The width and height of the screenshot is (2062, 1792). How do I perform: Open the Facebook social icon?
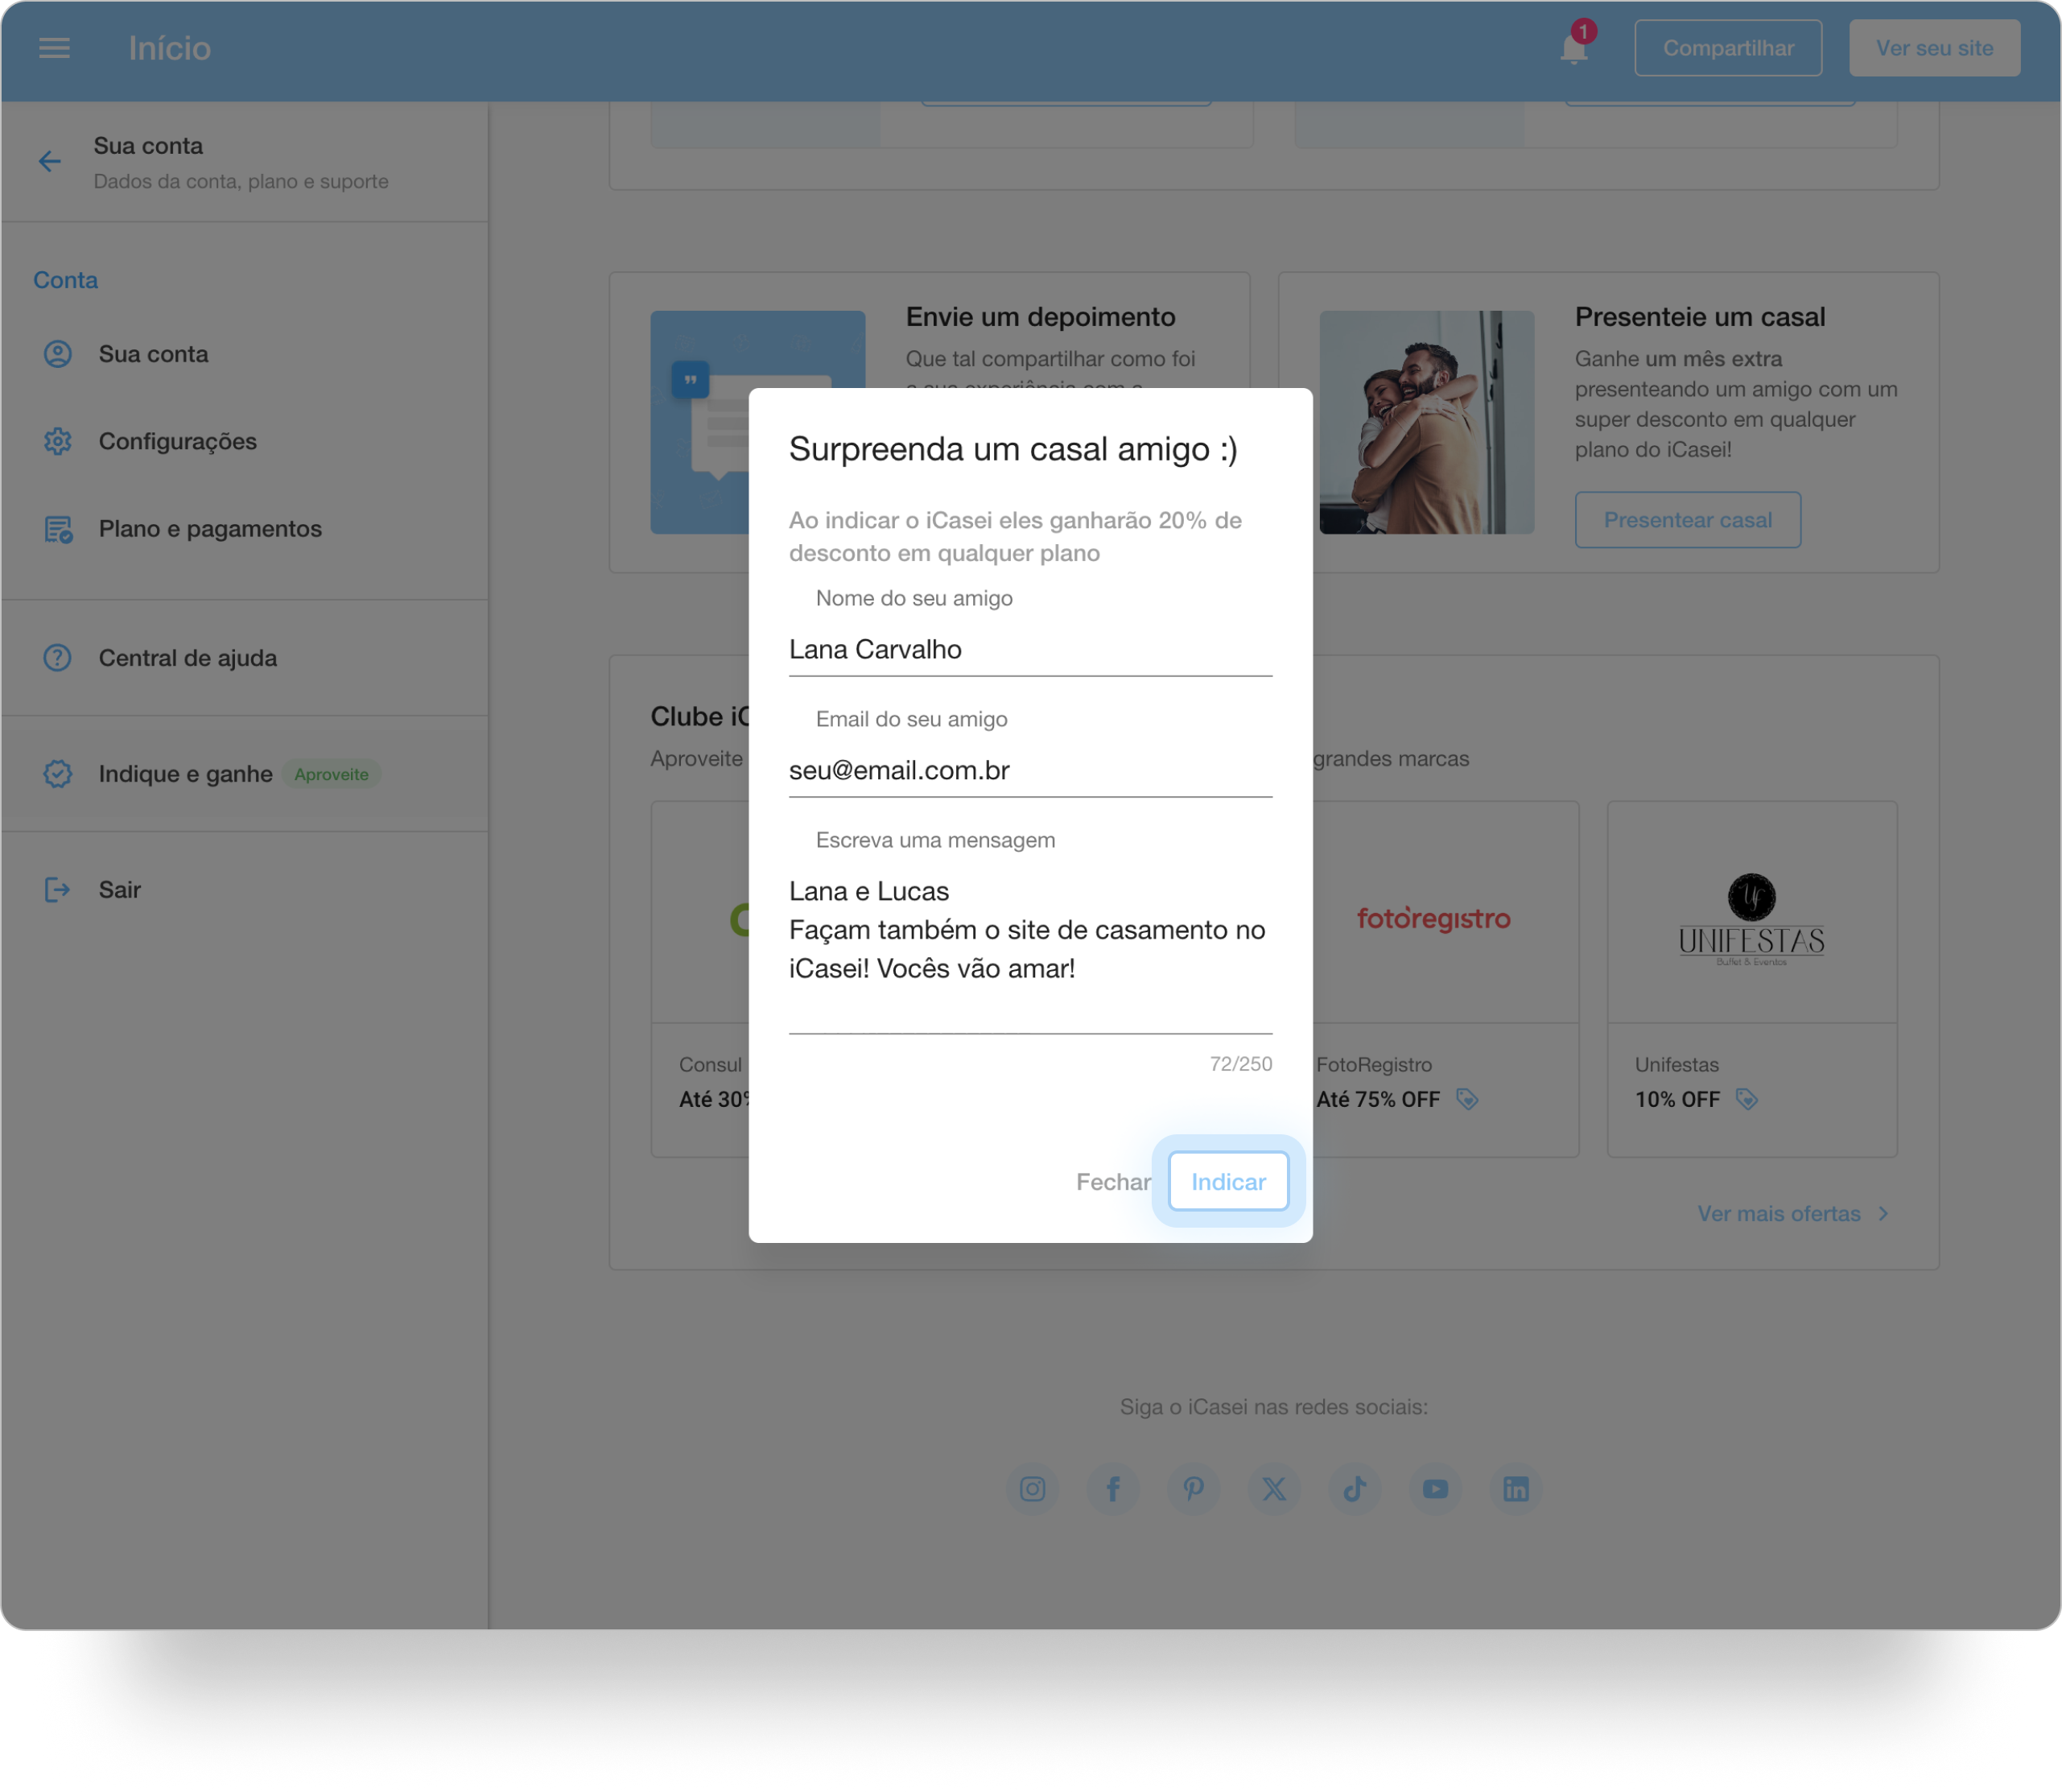1112,1489
